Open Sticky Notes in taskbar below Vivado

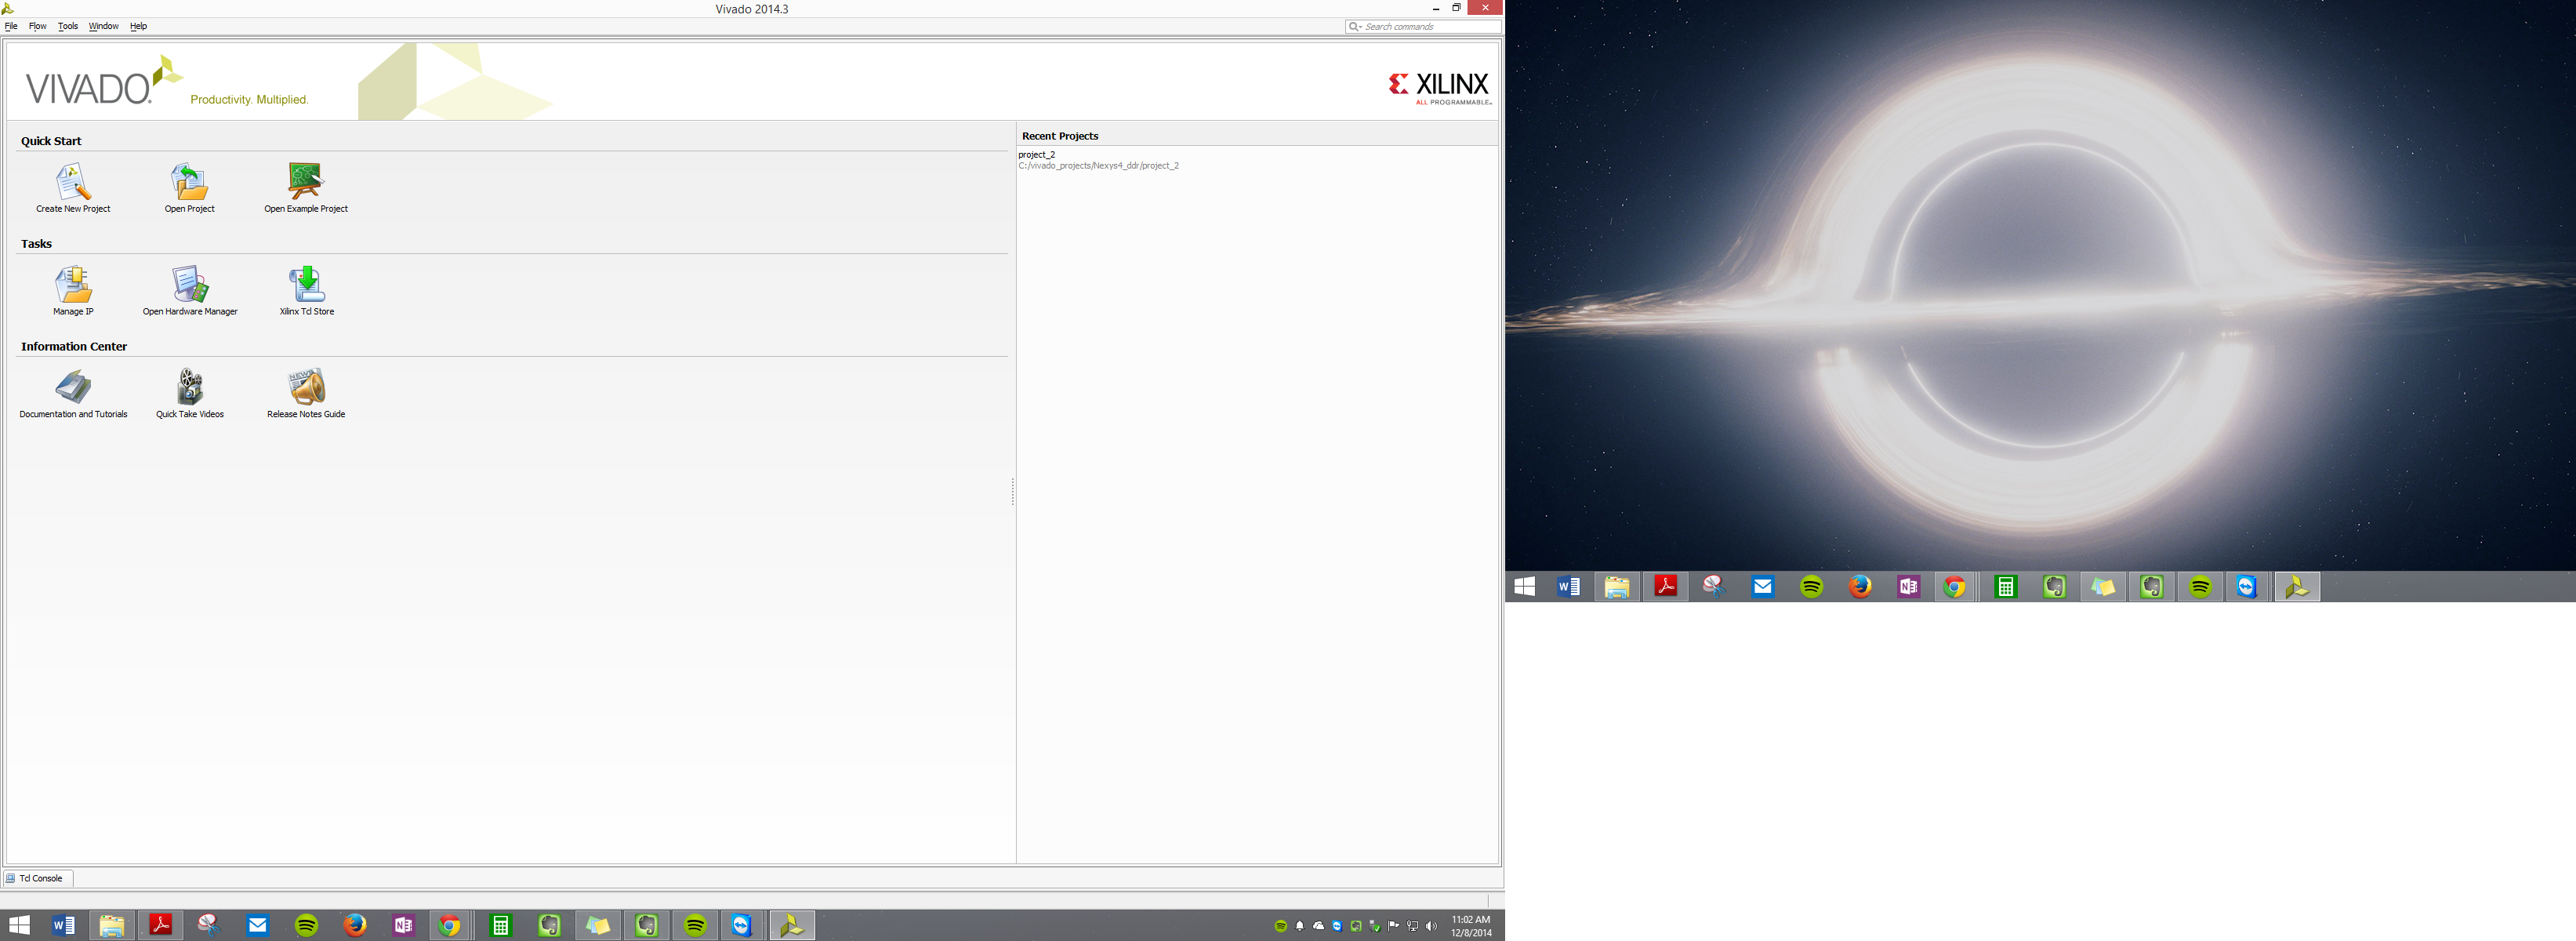(x=598, y=925)
